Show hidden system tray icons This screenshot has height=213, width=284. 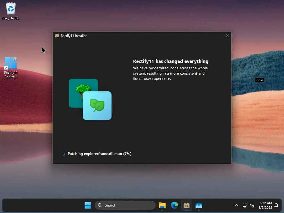(x=236, y=205)
